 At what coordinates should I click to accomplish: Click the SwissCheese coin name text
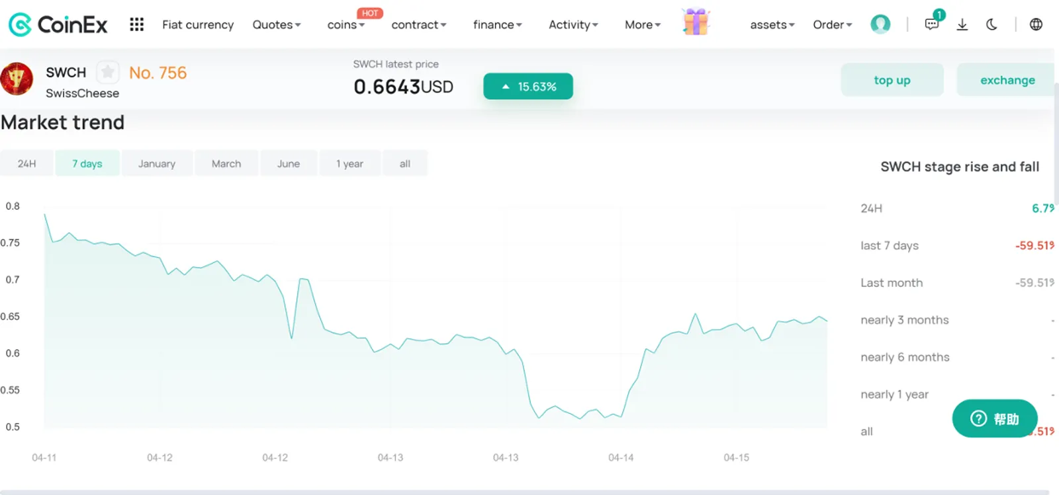tap(82, 93)
